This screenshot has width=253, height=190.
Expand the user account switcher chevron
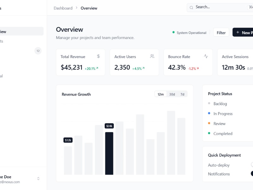point(38,179)
